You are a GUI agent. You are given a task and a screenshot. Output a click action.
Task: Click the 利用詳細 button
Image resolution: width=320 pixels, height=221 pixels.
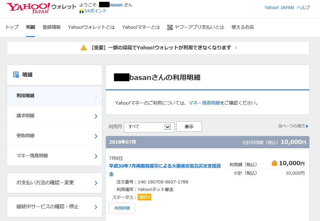122,208
